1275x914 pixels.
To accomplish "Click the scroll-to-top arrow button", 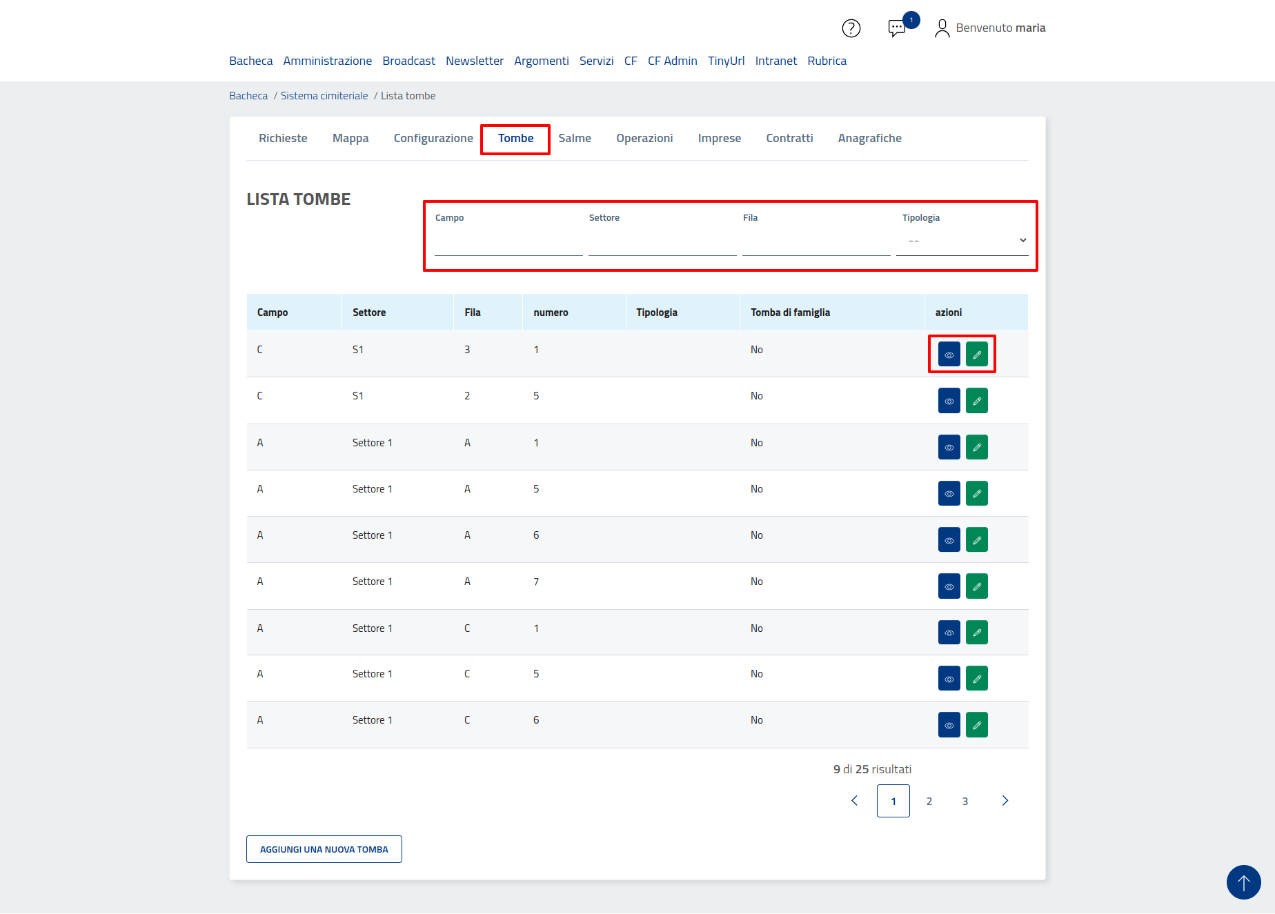I will (x=1243, y=882).
